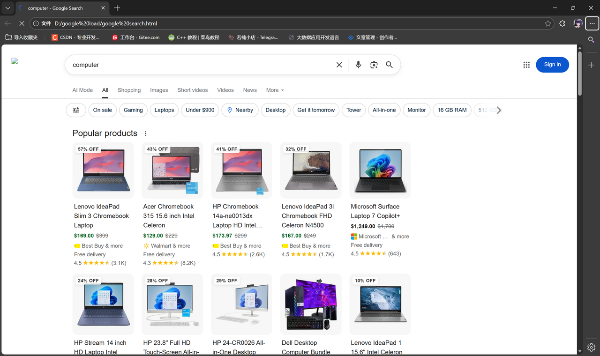
Task: Toggle the Tower filter chip
Action: [x=354, y=110]
